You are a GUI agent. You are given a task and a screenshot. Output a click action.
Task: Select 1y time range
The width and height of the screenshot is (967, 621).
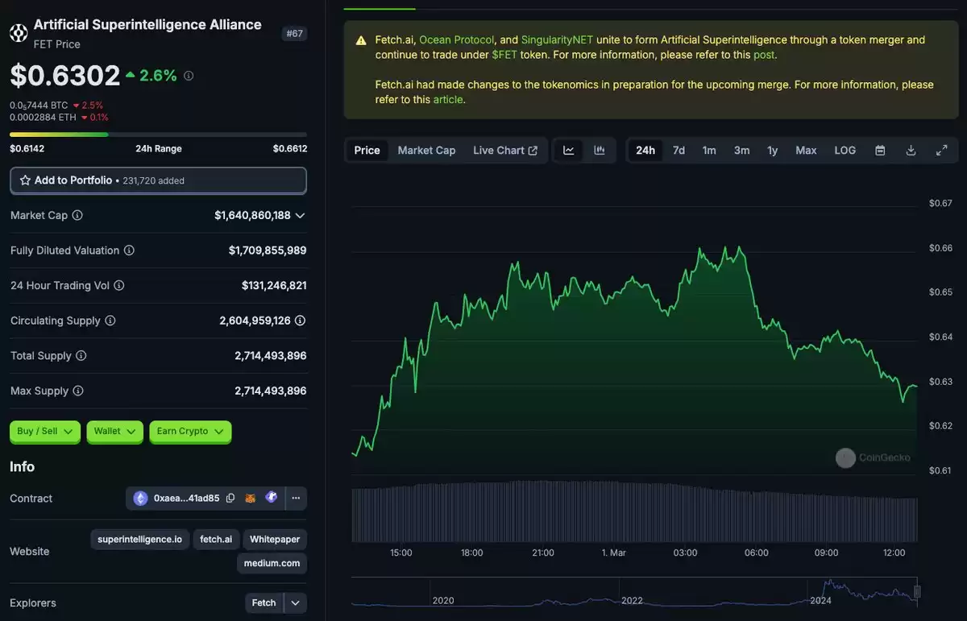click(x=773, y=151)
